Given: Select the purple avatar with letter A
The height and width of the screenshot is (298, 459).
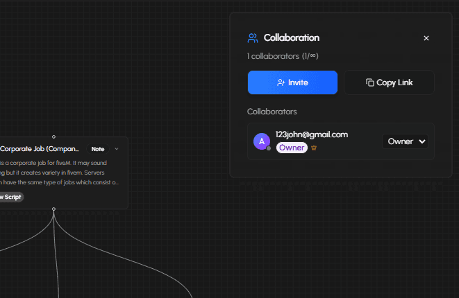Looking at the screenshot, I should point(262,141).
